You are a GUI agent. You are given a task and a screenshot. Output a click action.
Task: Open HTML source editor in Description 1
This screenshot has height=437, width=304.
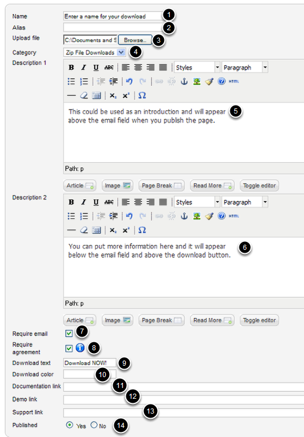coord(234,82)
